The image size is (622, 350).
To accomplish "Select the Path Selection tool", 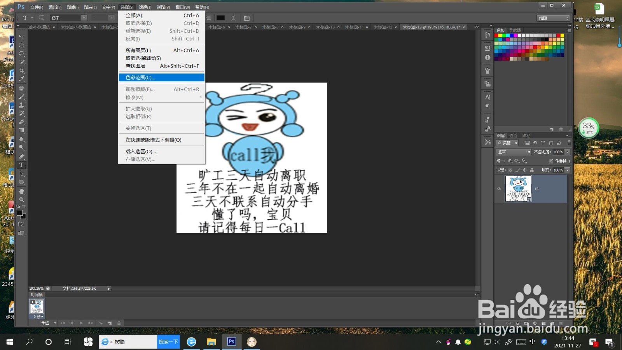I will point(21,173).
